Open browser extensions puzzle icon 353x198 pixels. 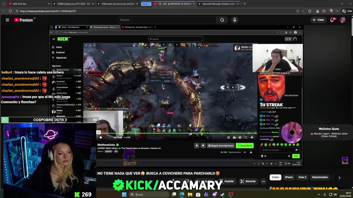click(310, 11)
